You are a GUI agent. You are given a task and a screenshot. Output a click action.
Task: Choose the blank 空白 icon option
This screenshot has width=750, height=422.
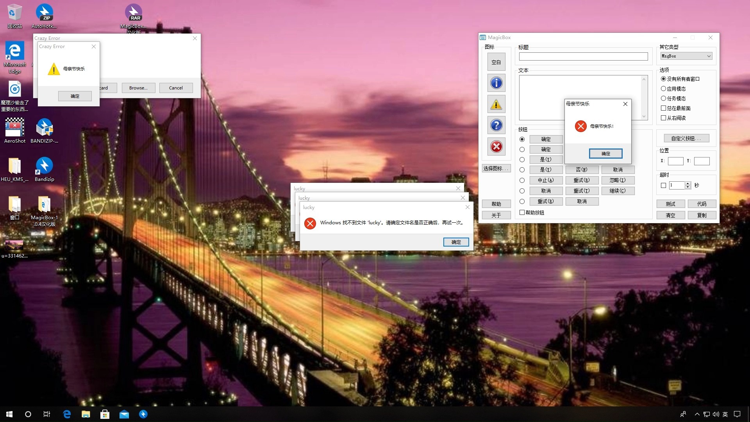coord(496,62)
